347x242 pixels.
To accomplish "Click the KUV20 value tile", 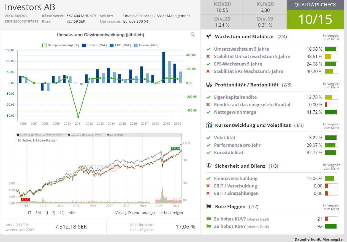I will click(x=265, y=7).
